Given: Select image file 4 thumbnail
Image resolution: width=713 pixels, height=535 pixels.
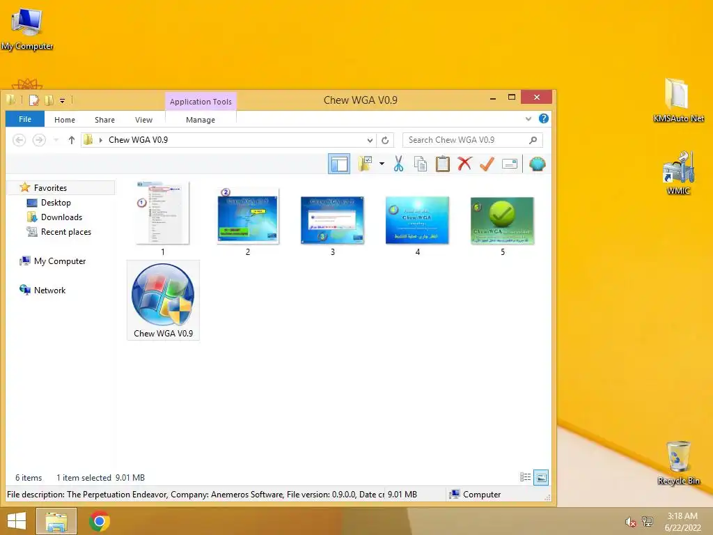Looking at the screenshot, I should [418, 221].
